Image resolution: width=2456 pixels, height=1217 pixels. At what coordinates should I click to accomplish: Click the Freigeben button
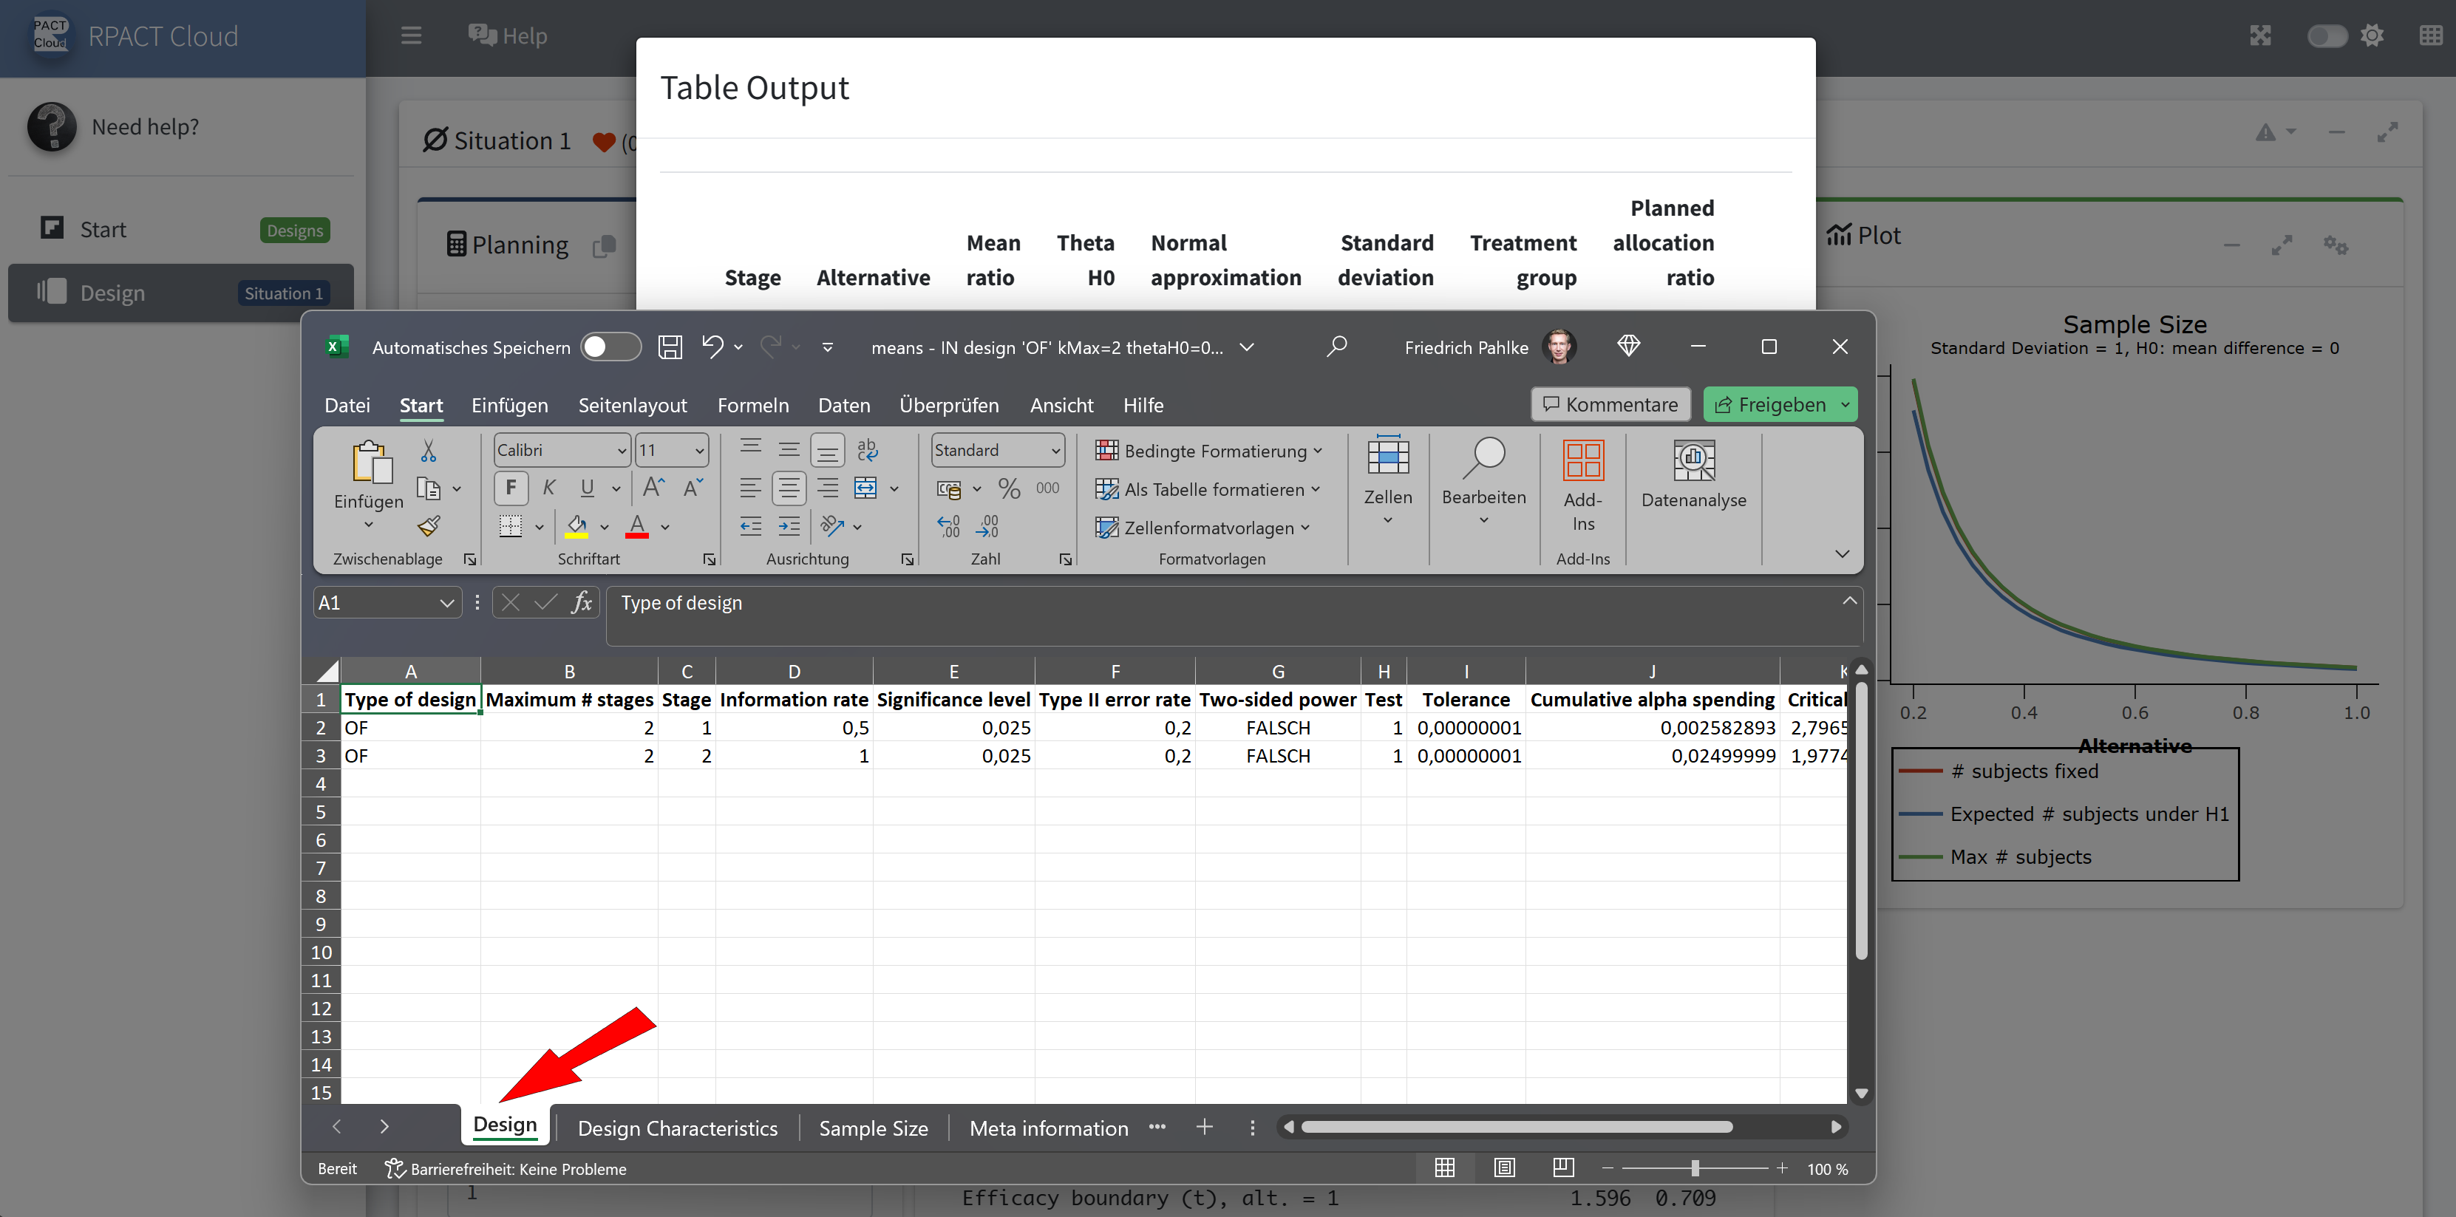click(1771, 404)
